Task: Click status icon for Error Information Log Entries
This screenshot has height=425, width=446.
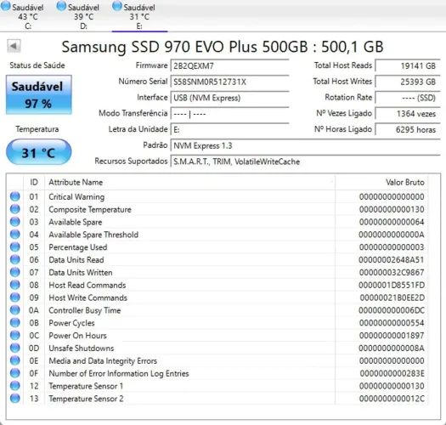Action: click(14, 373)
